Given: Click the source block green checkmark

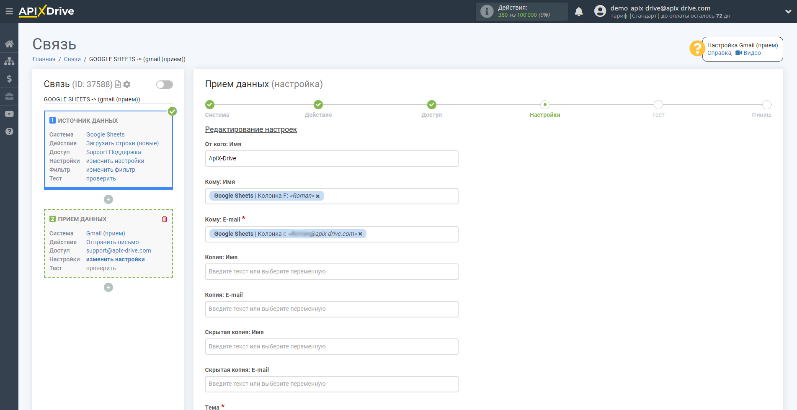Looking at the screenshot, I should point(172,111).
